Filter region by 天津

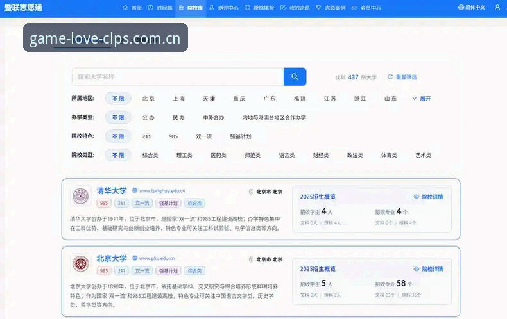[x=209, y=99]
